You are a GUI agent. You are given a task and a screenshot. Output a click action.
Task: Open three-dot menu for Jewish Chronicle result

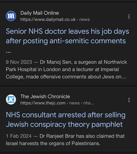[x=129, y=100]
